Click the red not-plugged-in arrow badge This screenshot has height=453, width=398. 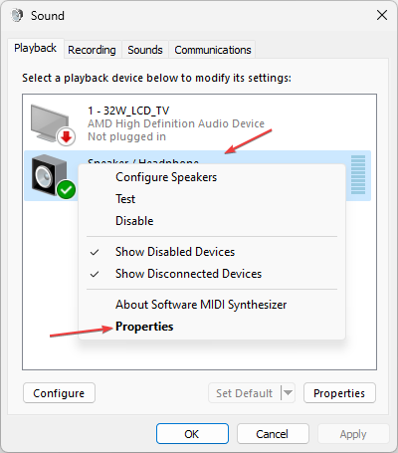[x=66, y=136]
